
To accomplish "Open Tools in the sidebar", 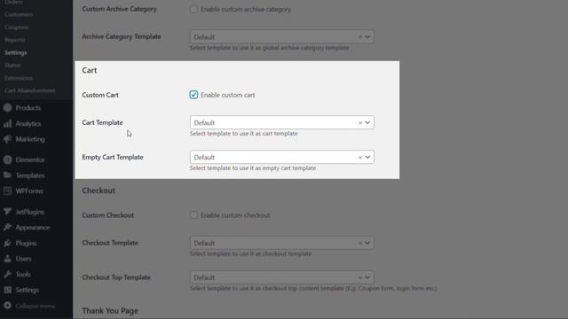I will tap(23, 274).
